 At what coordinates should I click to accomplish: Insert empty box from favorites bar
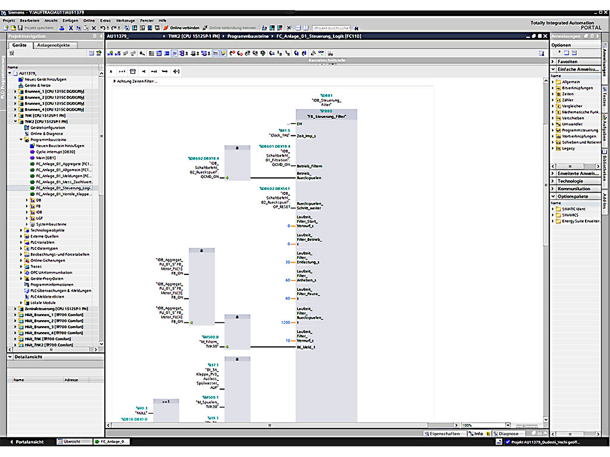tap(133, 72)
